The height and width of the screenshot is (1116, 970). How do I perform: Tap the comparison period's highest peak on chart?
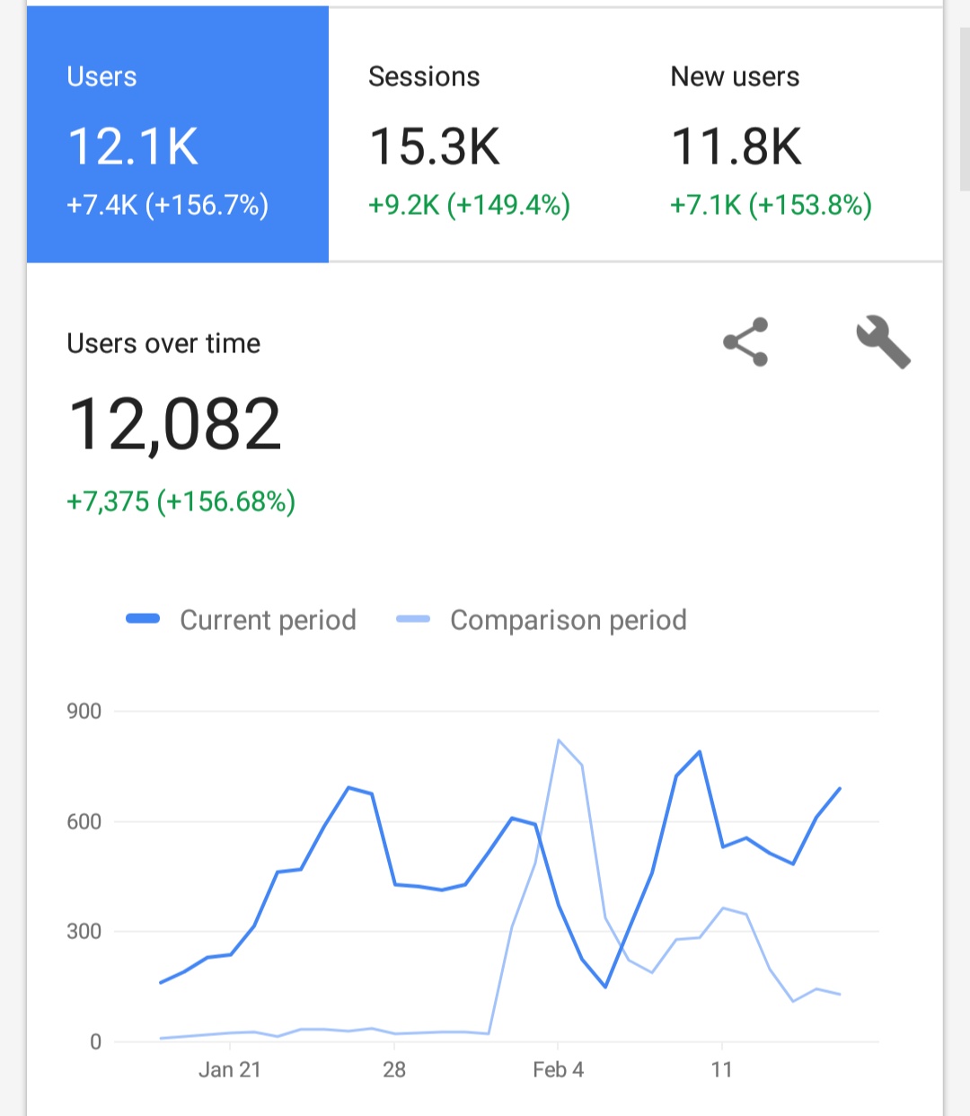[559, 740]
